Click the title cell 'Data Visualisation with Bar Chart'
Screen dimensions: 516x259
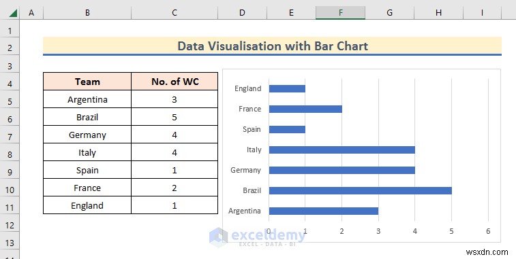[x=272, y=46]
